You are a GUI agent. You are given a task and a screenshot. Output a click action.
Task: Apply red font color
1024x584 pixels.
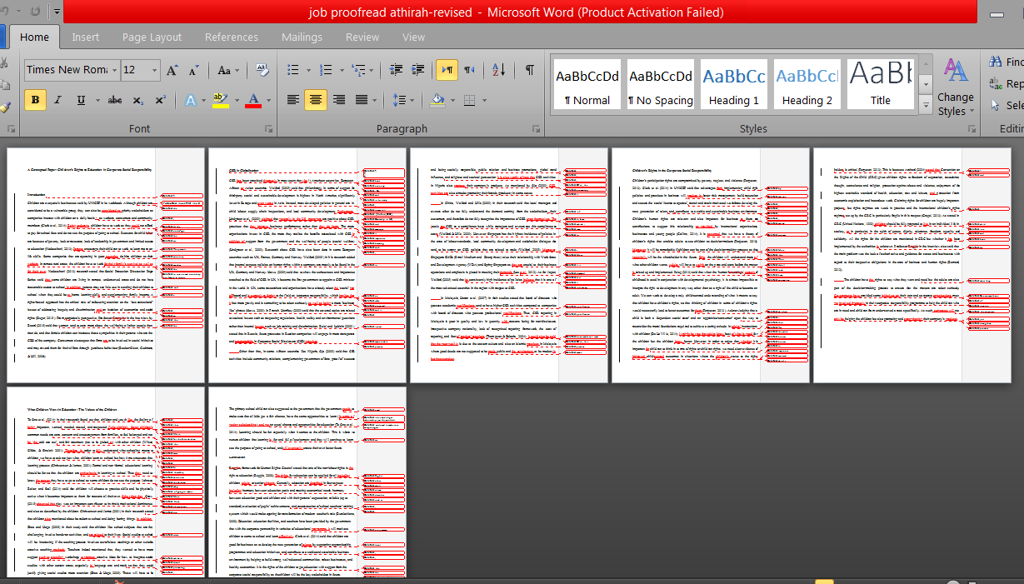tap(253, 100)
